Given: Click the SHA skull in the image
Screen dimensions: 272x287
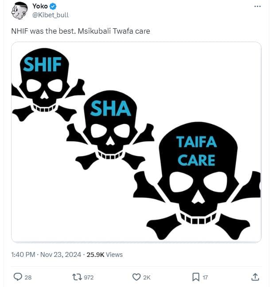Looking at the screenshot, I should pyautogui.click(x=111, y=128).
